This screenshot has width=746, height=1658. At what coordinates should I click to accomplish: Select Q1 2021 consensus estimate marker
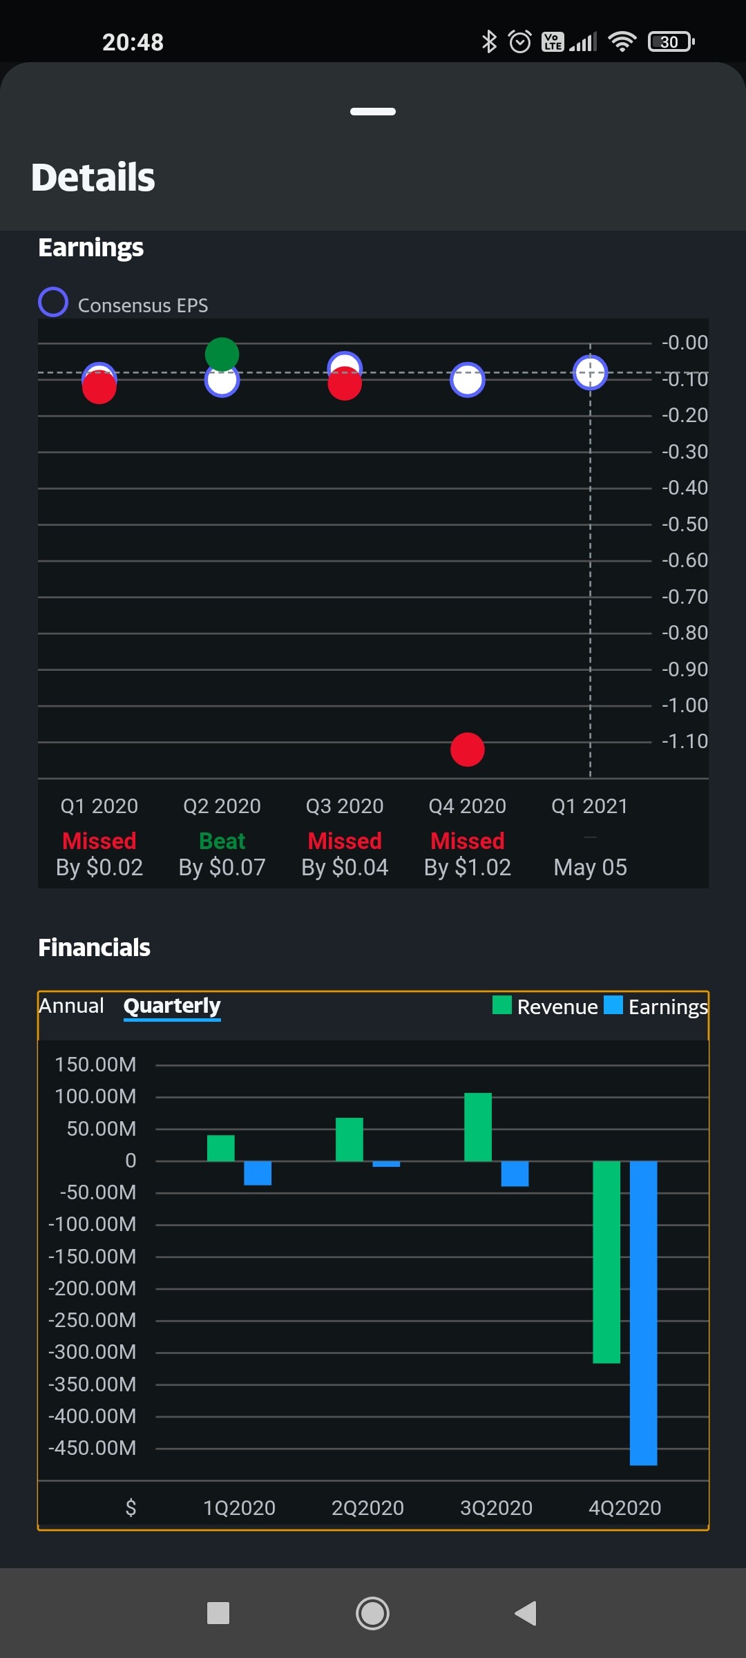click(590, 372)
